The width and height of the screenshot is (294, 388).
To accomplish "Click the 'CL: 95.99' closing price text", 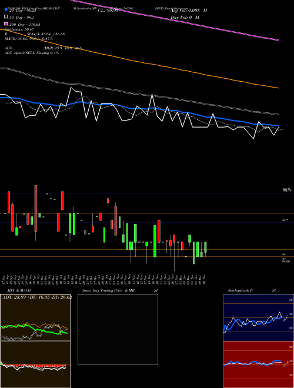I will point(108,11).
